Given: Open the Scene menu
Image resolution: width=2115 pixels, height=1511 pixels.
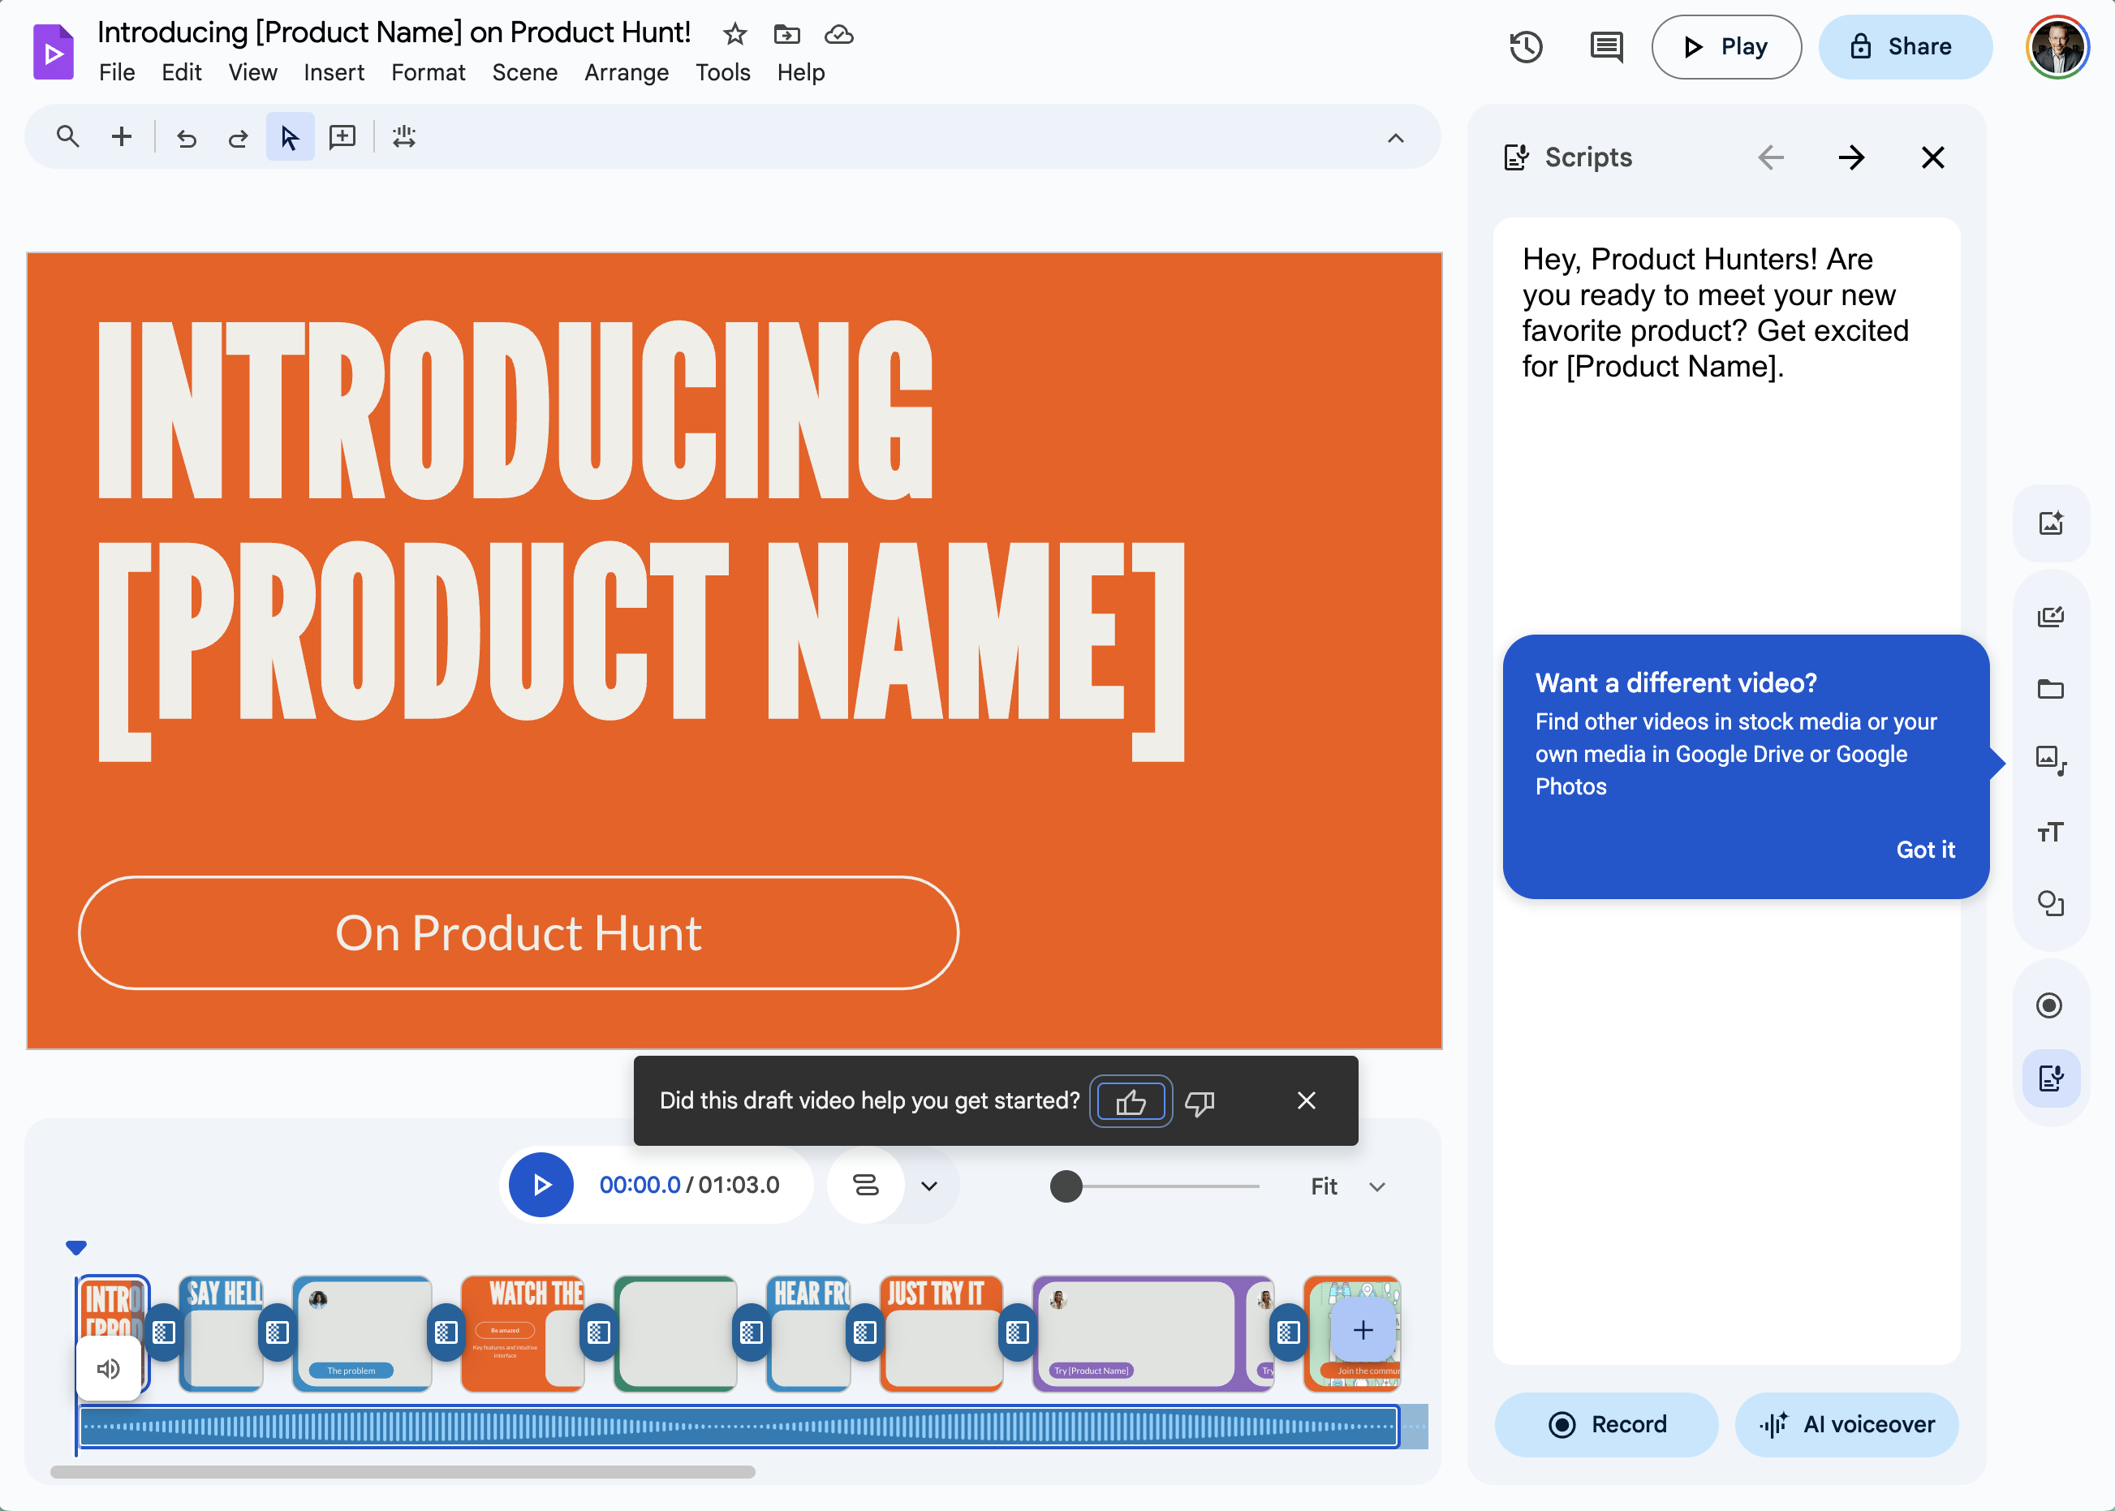Looking at the screenshot, I should pos(525,72).
